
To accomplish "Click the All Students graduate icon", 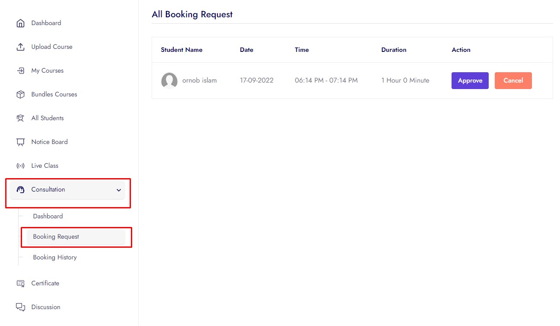I will point(20,118).
